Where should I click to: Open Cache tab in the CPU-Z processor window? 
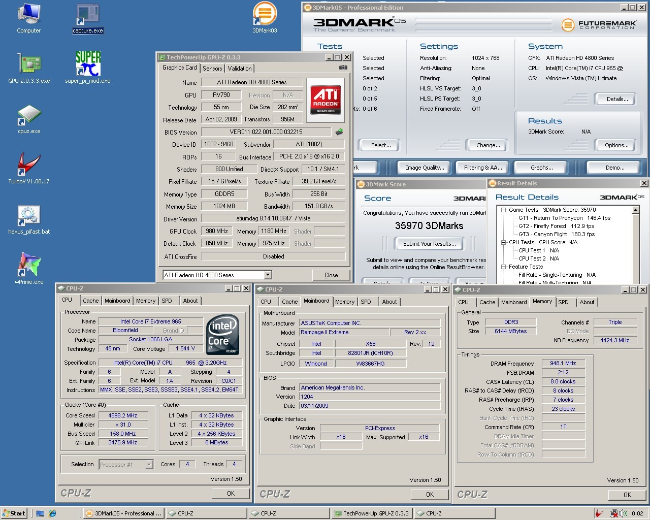[91, 301]
